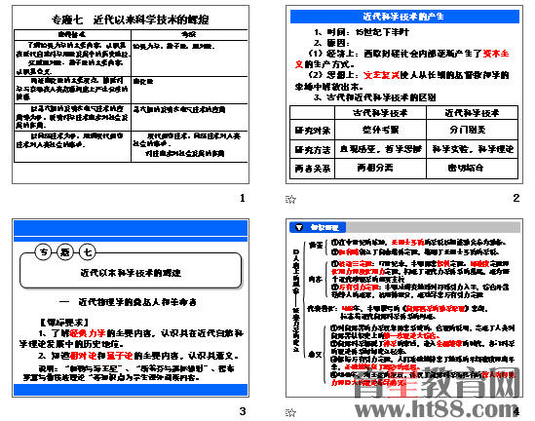Viewport: 535px width, 421px height.
Task: Click the circled 七 character on slide 3
Action: (88, 252)
